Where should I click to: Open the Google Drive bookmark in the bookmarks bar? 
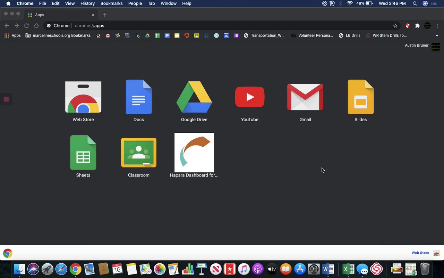click(147, 35)
